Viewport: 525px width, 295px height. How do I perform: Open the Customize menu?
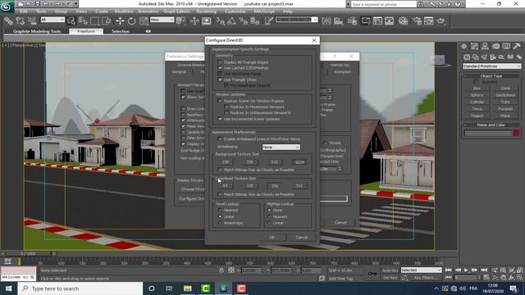click(235, 11)
